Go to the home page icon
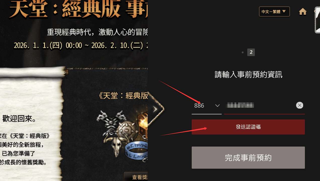Image resolution: width=320 pixels, height=181 pixels. (303, 12)
